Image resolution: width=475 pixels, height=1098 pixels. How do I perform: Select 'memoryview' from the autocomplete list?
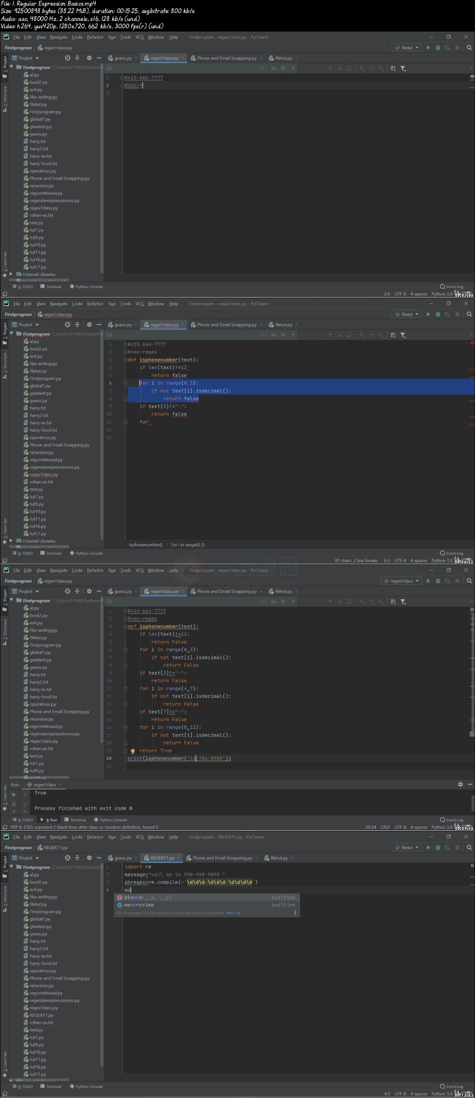[x=139, y=905]
